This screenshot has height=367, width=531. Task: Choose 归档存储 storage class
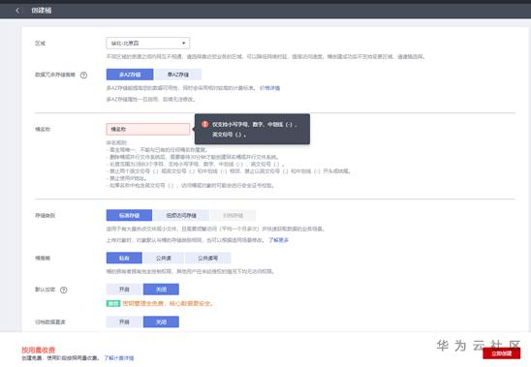click(233, 215)
